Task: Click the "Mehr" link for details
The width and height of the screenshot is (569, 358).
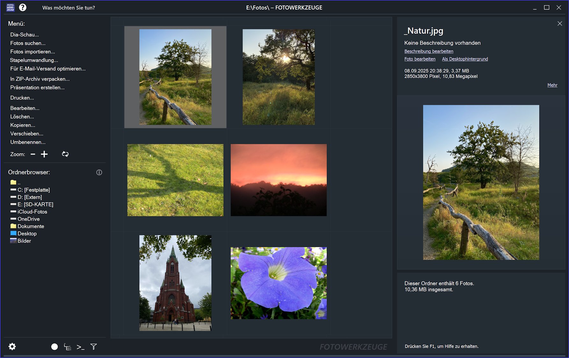Action: (x=552, y=85)
